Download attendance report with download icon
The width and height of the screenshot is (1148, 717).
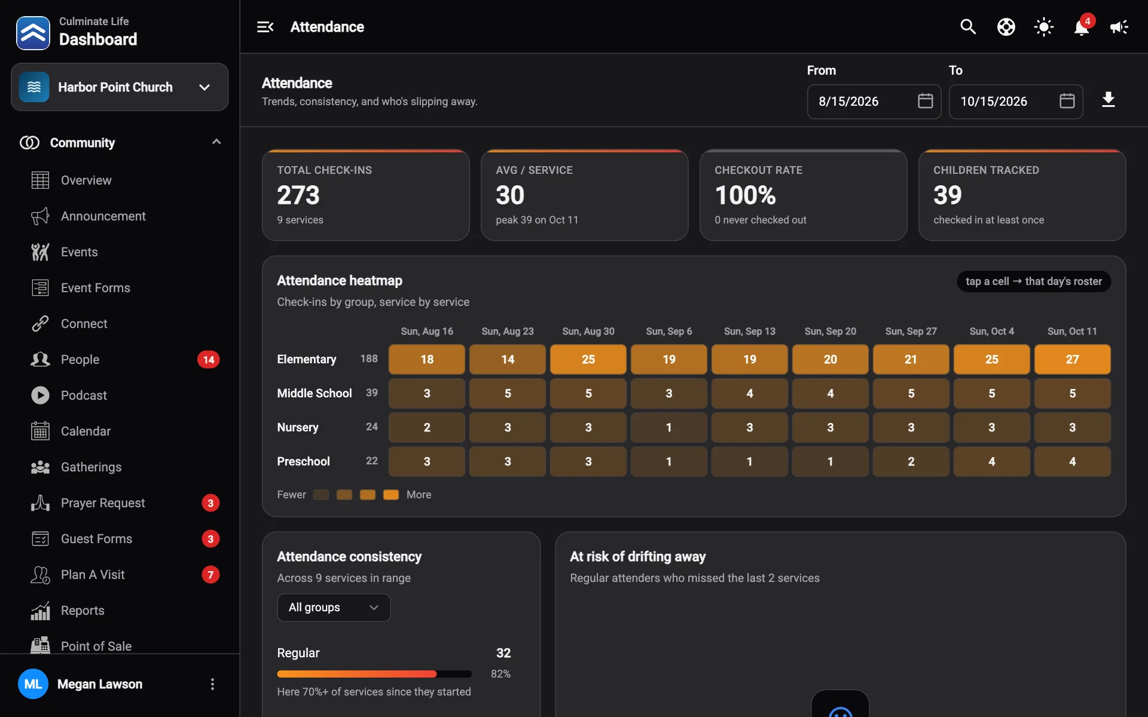1109,100
